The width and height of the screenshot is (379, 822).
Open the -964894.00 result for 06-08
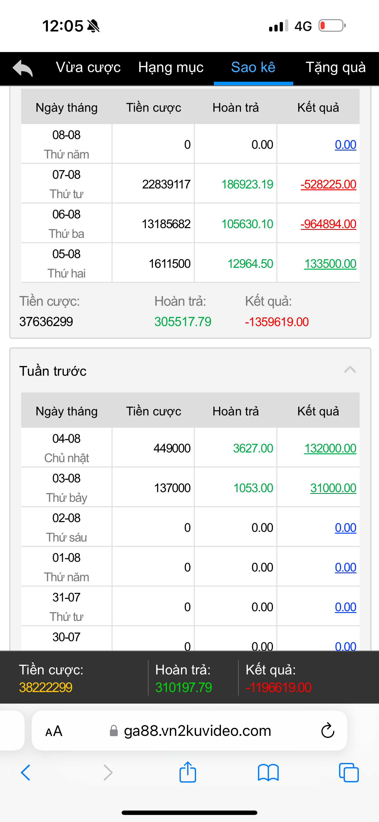328,224
